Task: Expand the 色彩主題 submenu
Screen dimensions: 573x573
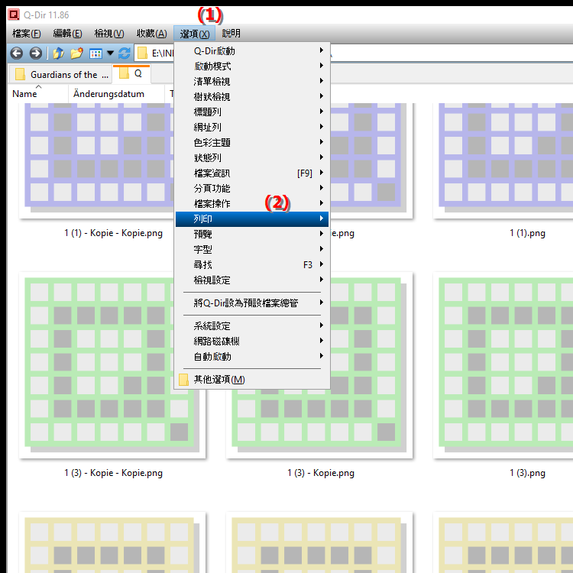Action: tap(252, 143)
